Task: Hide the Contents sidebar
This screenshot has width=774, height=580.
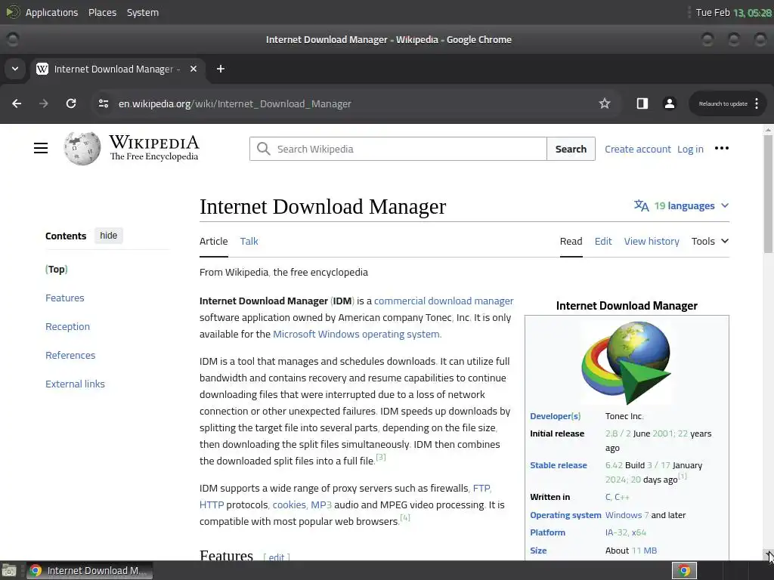Action: coord(109,236)
